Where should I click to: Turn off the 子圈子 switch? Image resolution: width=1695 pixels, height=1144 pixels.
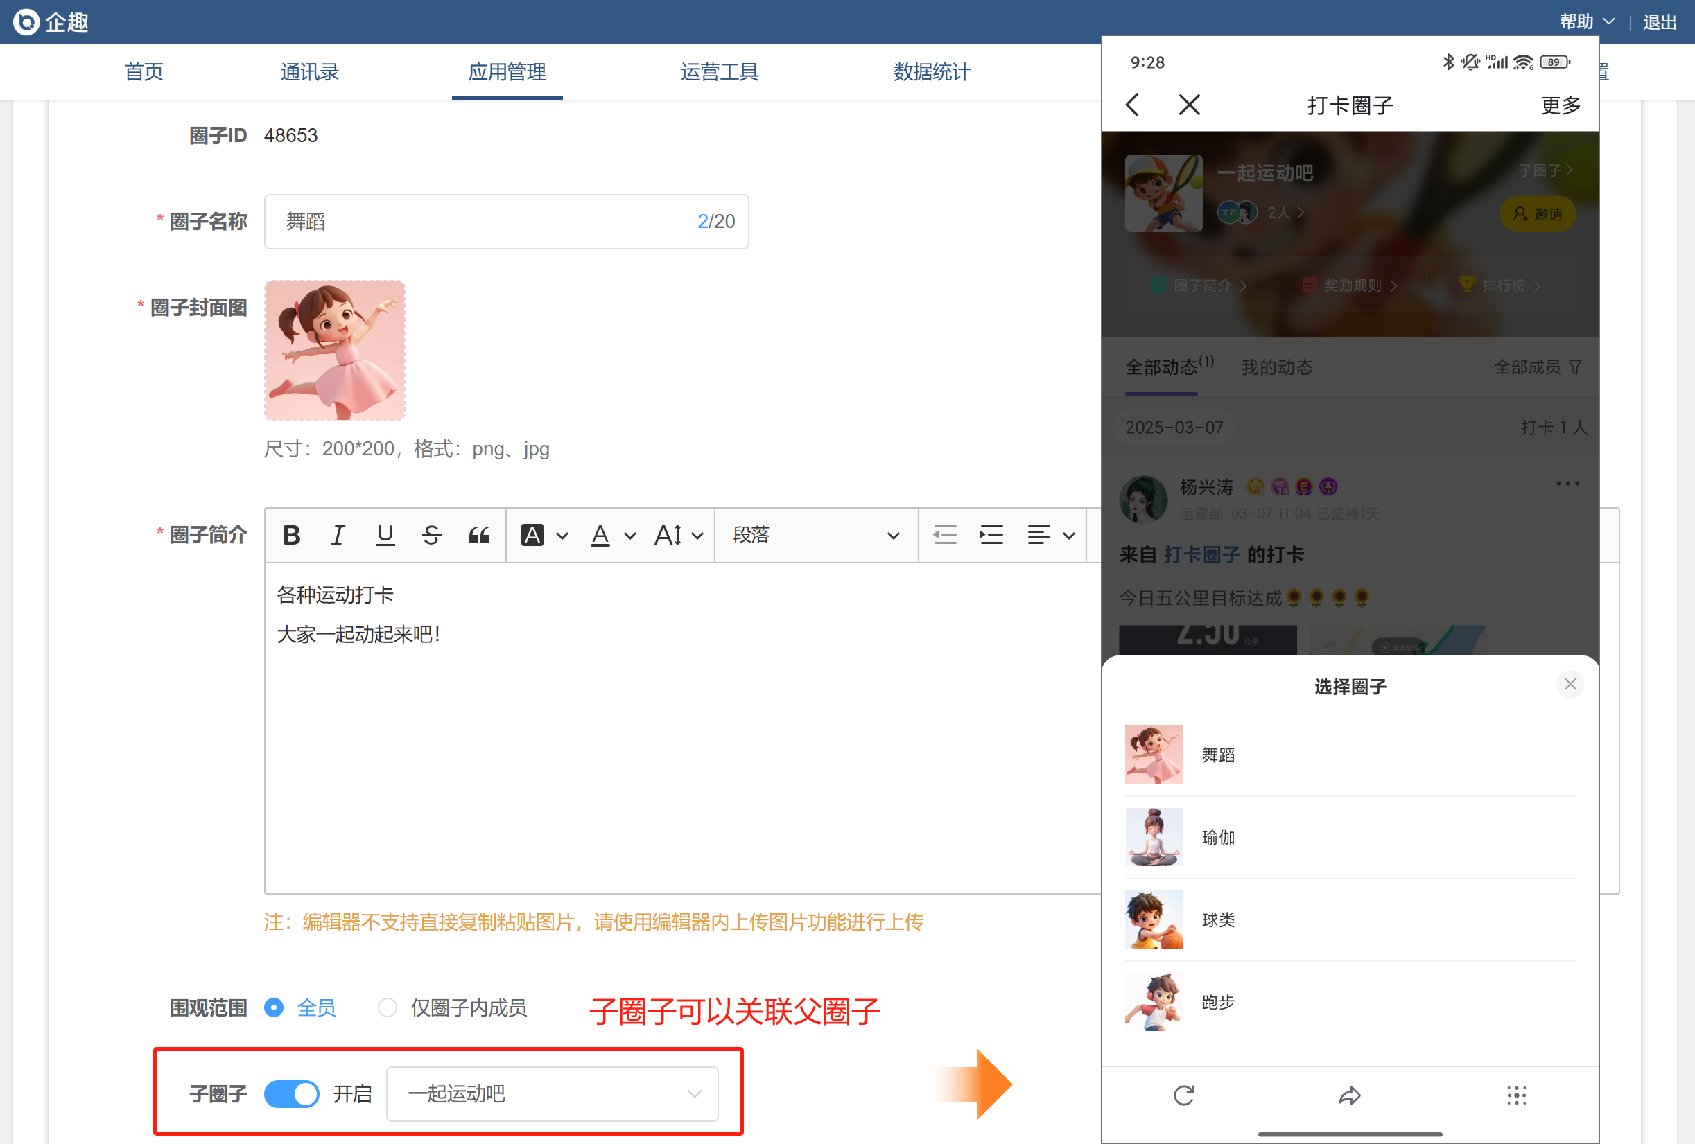tap(291, 1093)
